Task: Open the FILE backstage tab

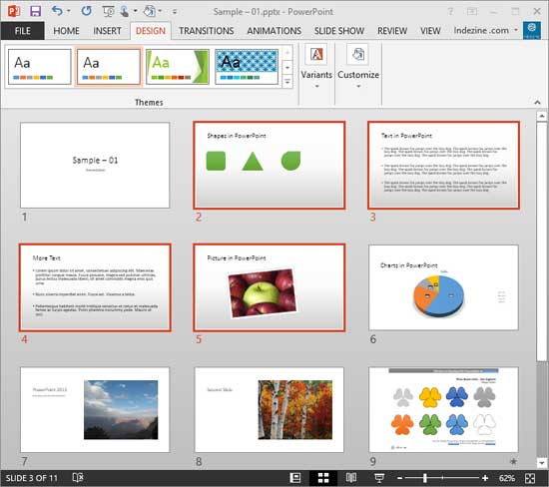Action: pyautogui.click(x=22, y=31)
